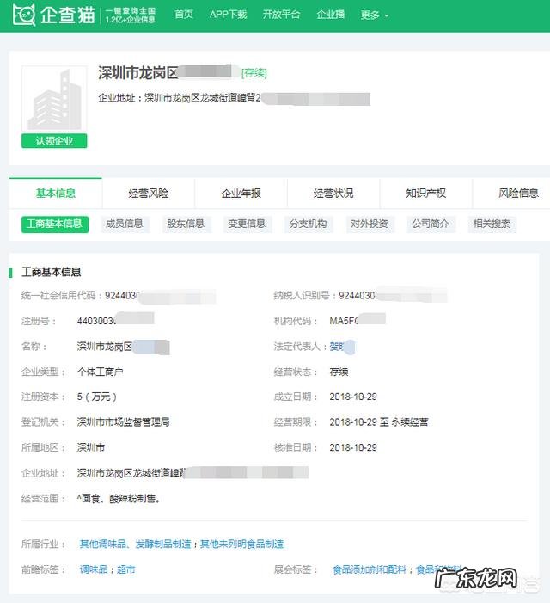Open the 知识产权 tab
Viewport: 550px width, 603px height.
[x=426, y=193]
